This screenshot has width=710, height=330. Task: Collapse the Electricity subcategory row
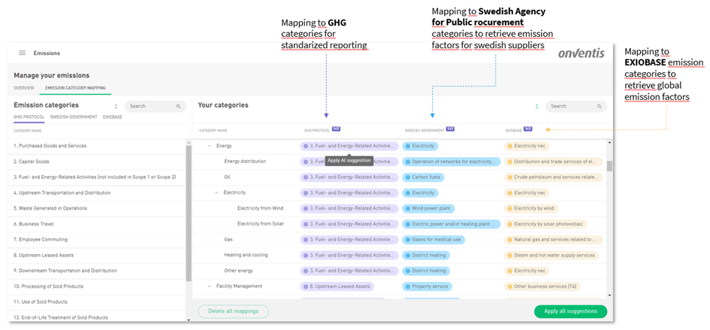point(217,192)
